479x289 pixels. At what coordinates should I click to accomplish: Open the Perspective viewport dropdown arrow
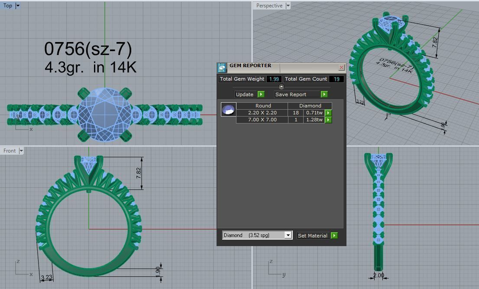coord(288,6)
